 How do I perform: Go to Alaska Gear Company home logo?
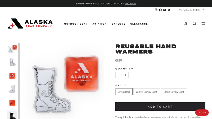30,24
